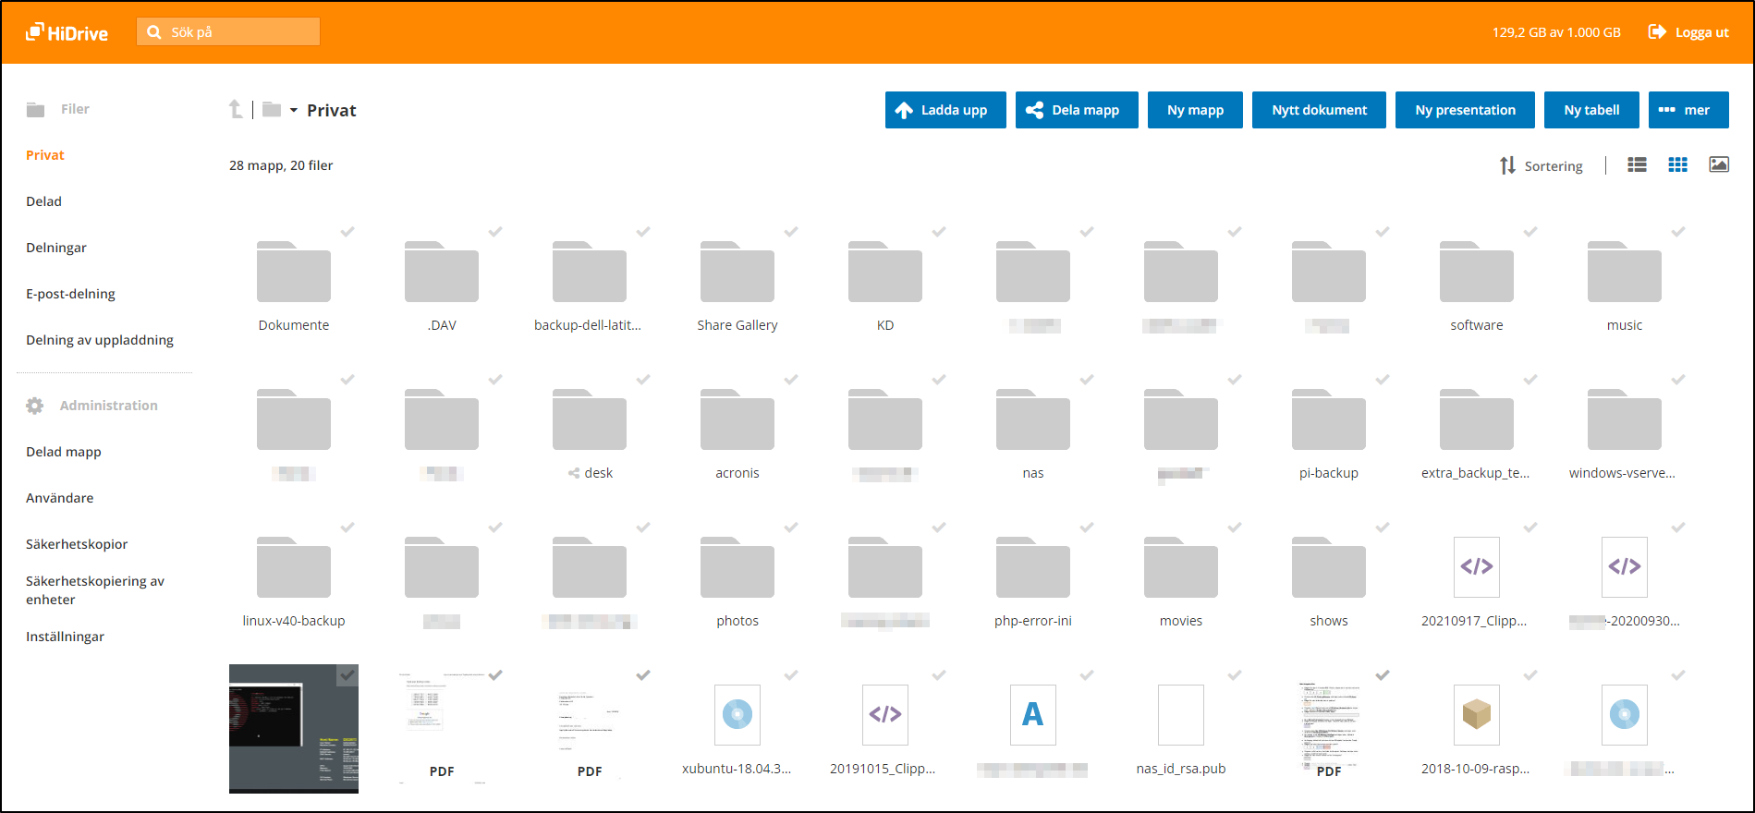Switch to grid tile view icon

point(1677,164)
